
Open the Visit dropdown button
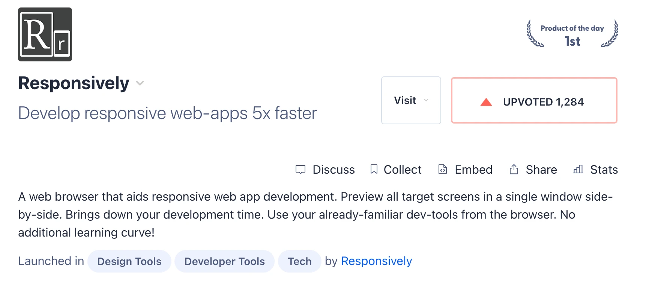(x=411, y=100)
